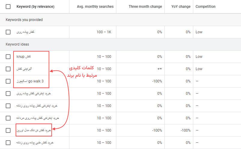This screenshot has width=241, height=149.
Task: Select all keywords with the header checkbox
Action: (8, 7)
